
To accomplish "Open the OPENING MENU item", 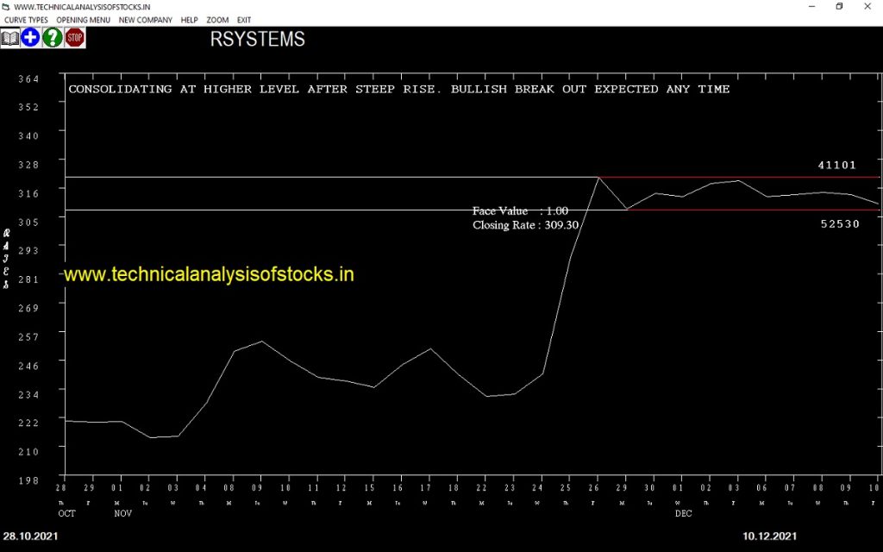I will [83, 20].
